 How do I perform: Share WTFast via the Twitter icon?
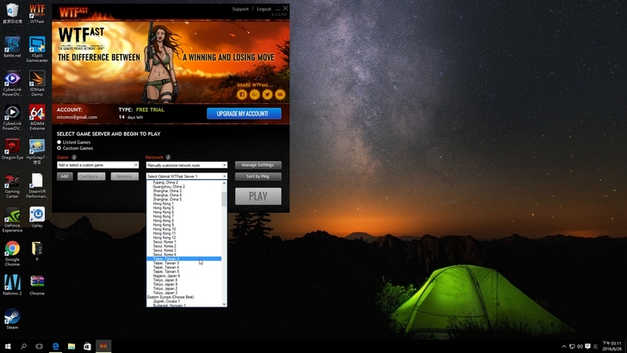coord(267,95)
